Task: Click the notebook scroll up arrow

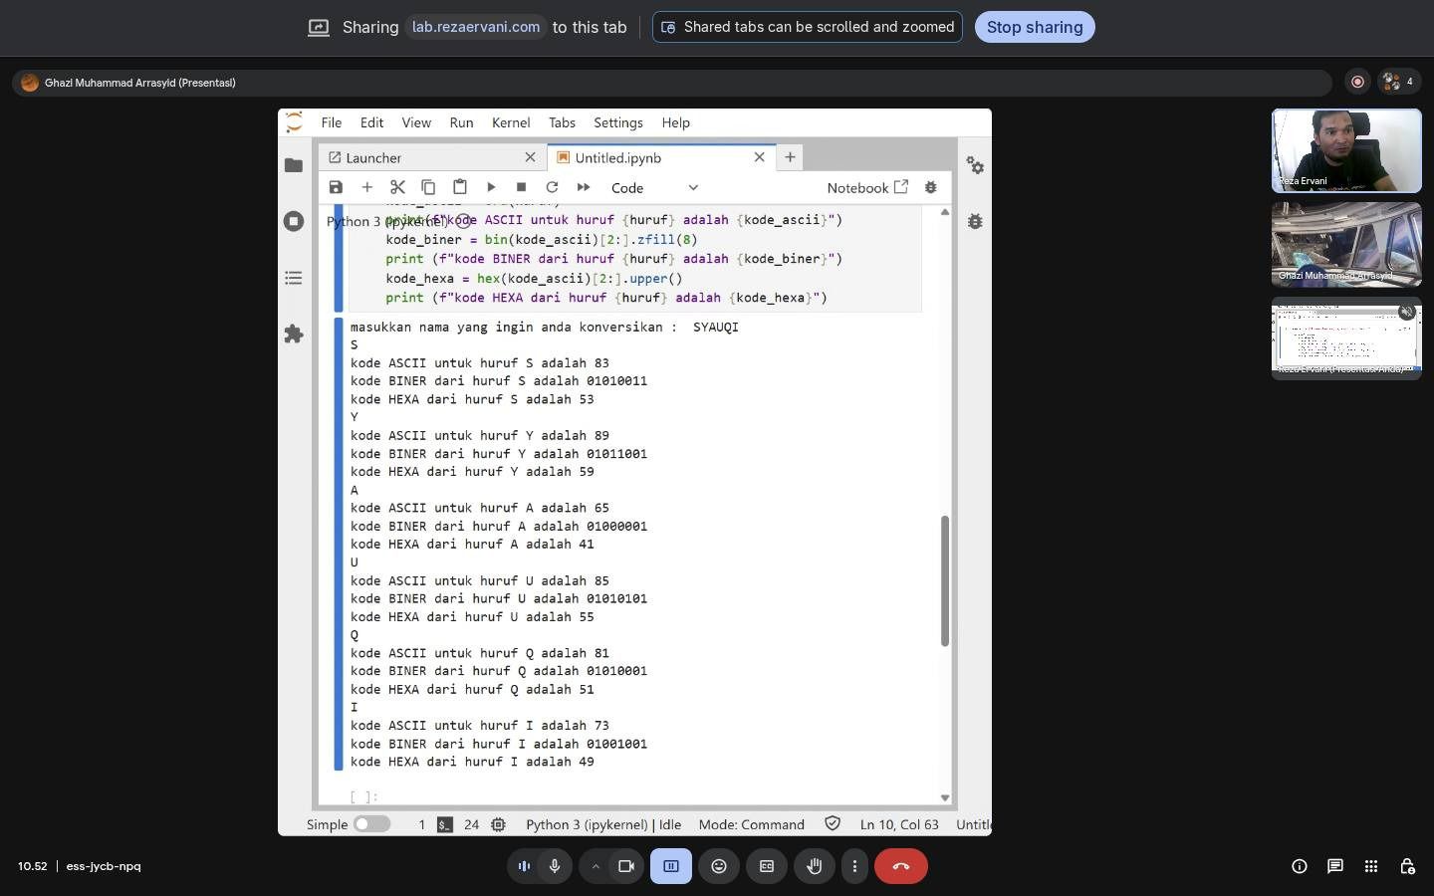Action: [x=944, y=212]
